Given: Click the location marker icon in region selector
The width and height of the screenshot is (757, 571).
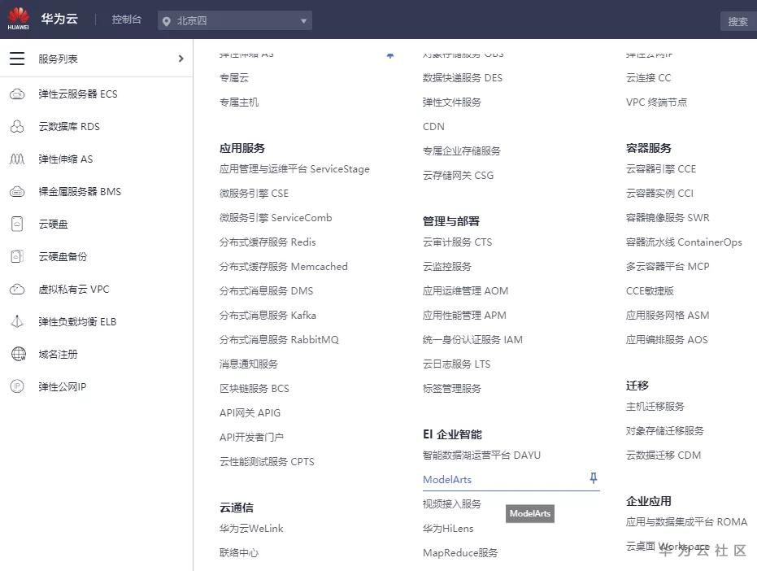Looking at the screenshot, I should (166, 21).
